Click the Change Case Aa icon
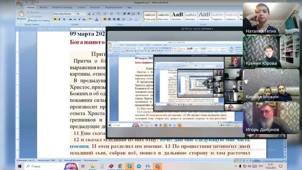The height and width of the screenshot is (170, 302). 84,19
